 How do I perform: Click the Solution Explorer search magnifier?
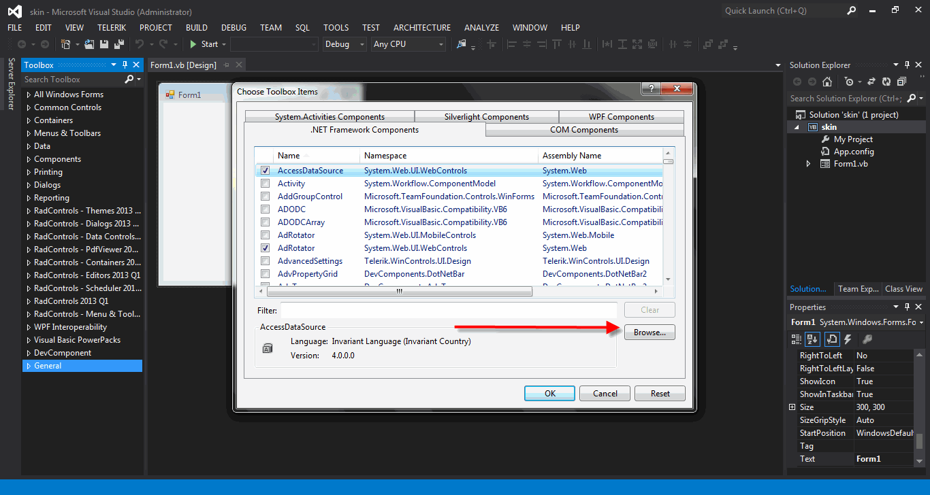912,99
